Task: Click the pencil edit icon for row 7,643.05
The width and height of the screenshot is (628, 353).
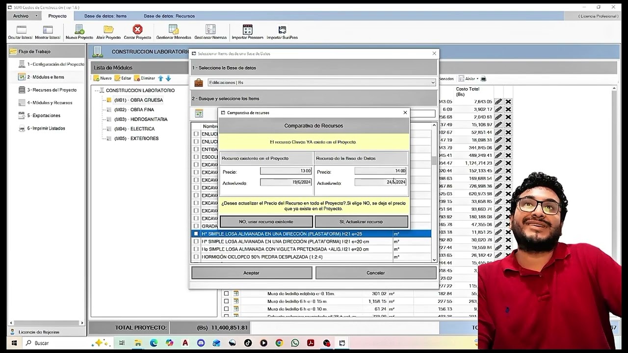Action: 498,102
